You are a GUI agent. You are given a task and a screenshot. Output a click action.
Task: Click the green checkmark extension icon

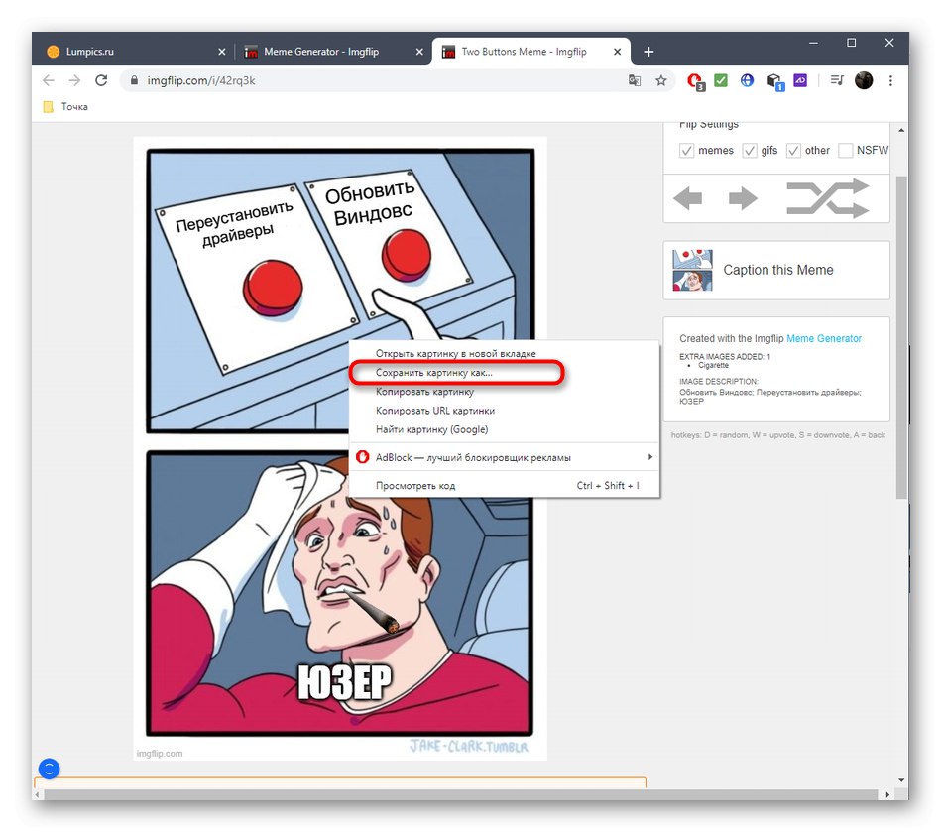coord(721,80)
